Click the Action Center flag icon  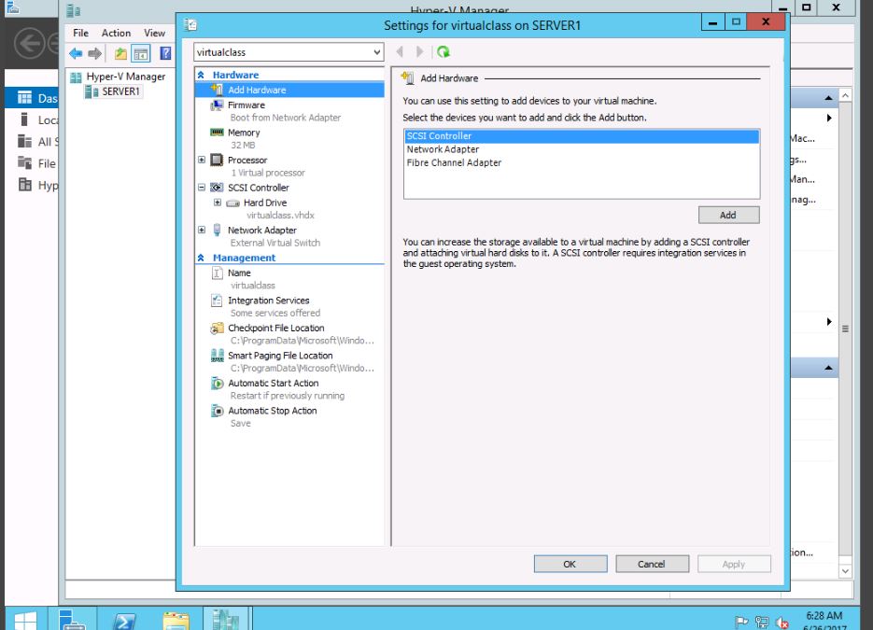tap(741, 623)
